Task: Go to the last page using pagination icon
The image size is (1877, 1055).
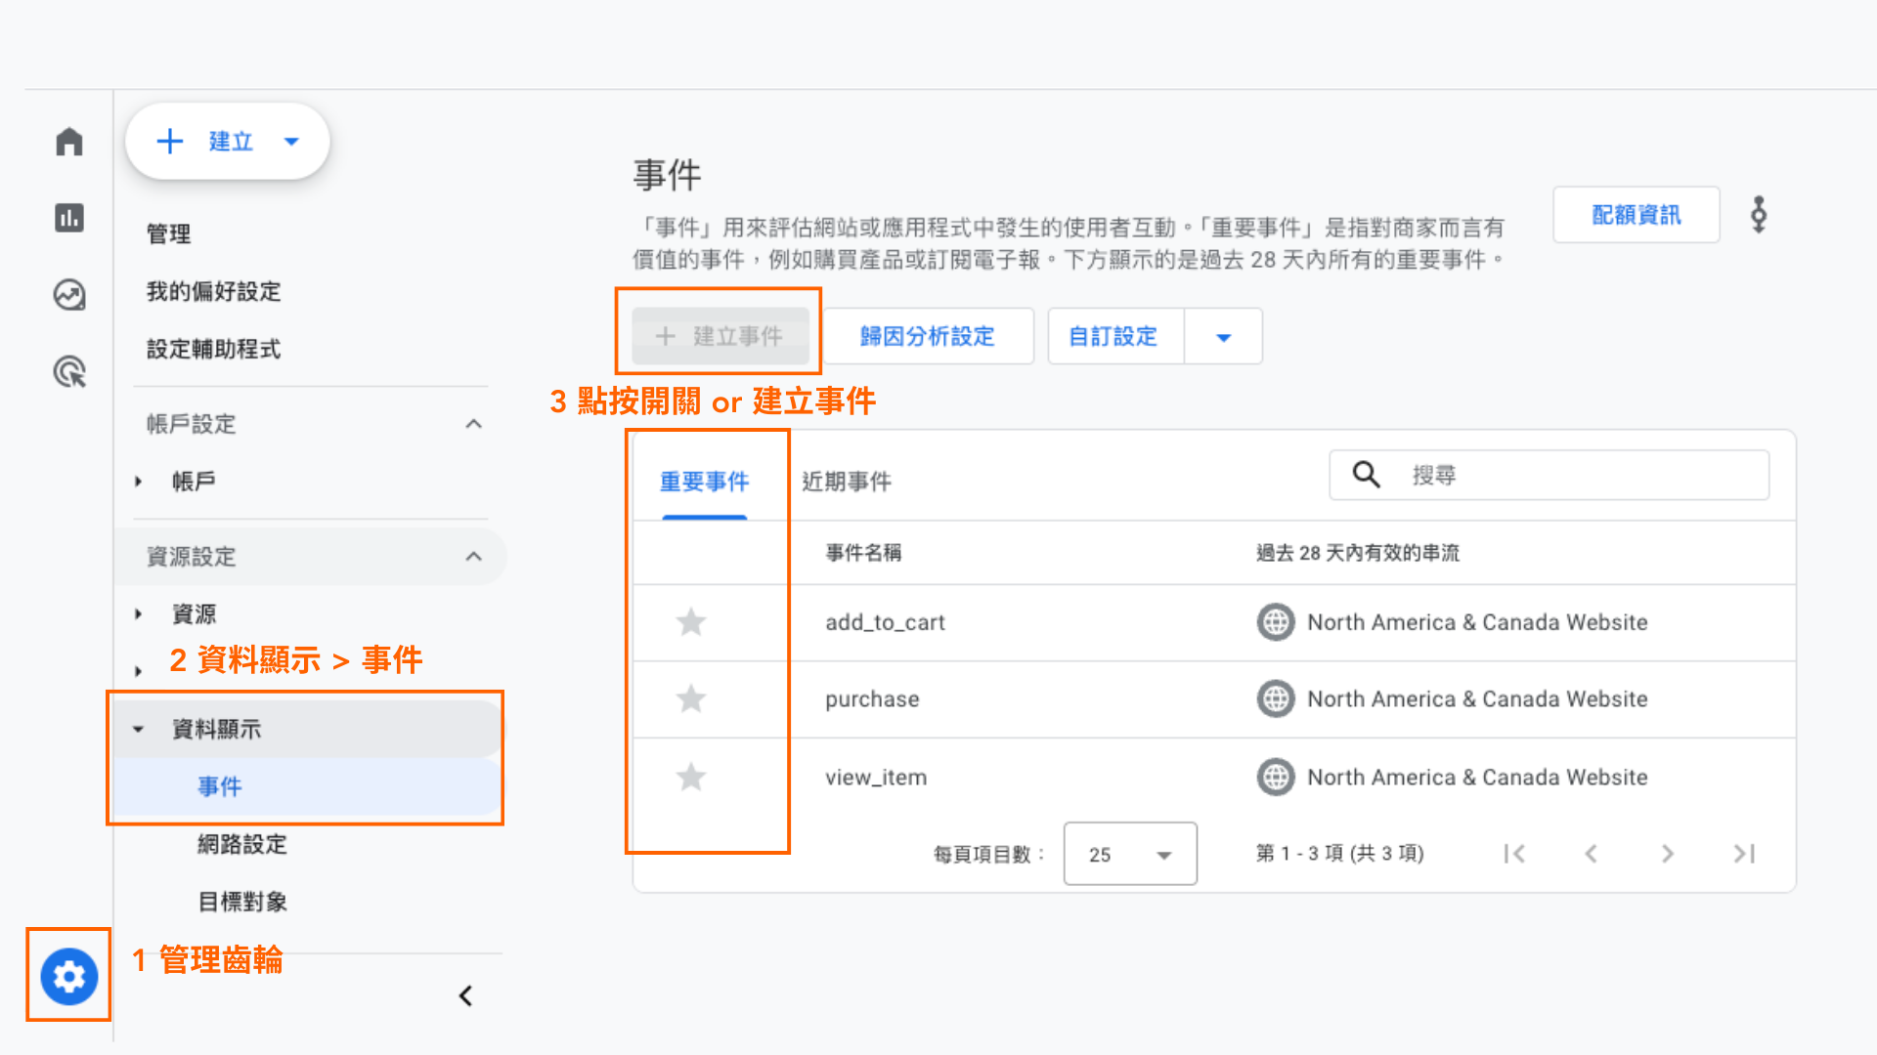Action: pyautogui.click(x=1744, y=853)
